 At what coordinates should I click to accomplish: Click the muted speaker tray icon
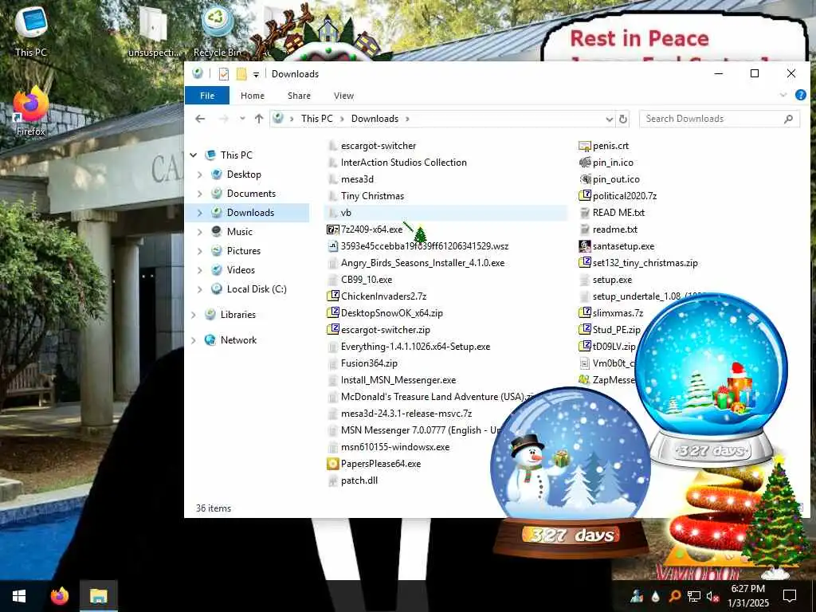(x=712, y=596)
